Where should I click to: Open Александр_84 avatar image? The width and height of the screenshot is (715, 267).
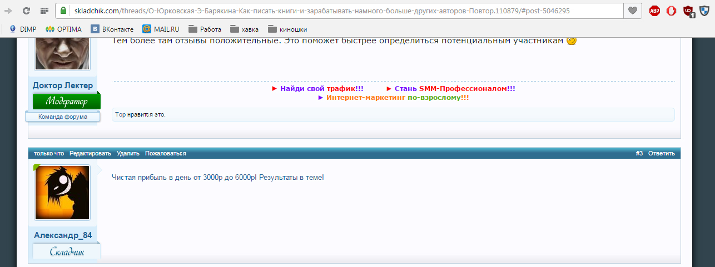(x=62, y=192)
